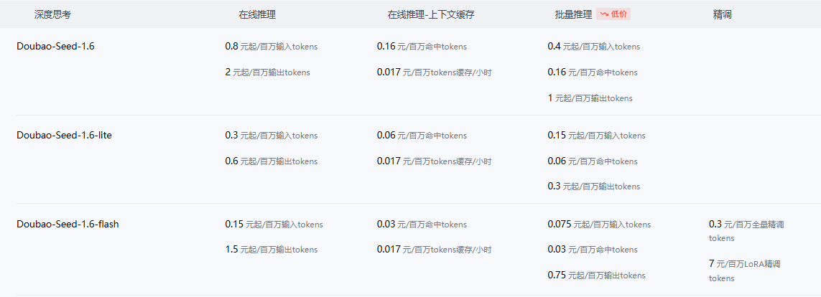Viewport: 821px width, 297px height.
Task: Click 7 元/百万LoRA精调 tokens fine-tuning price
Action: 745,270
